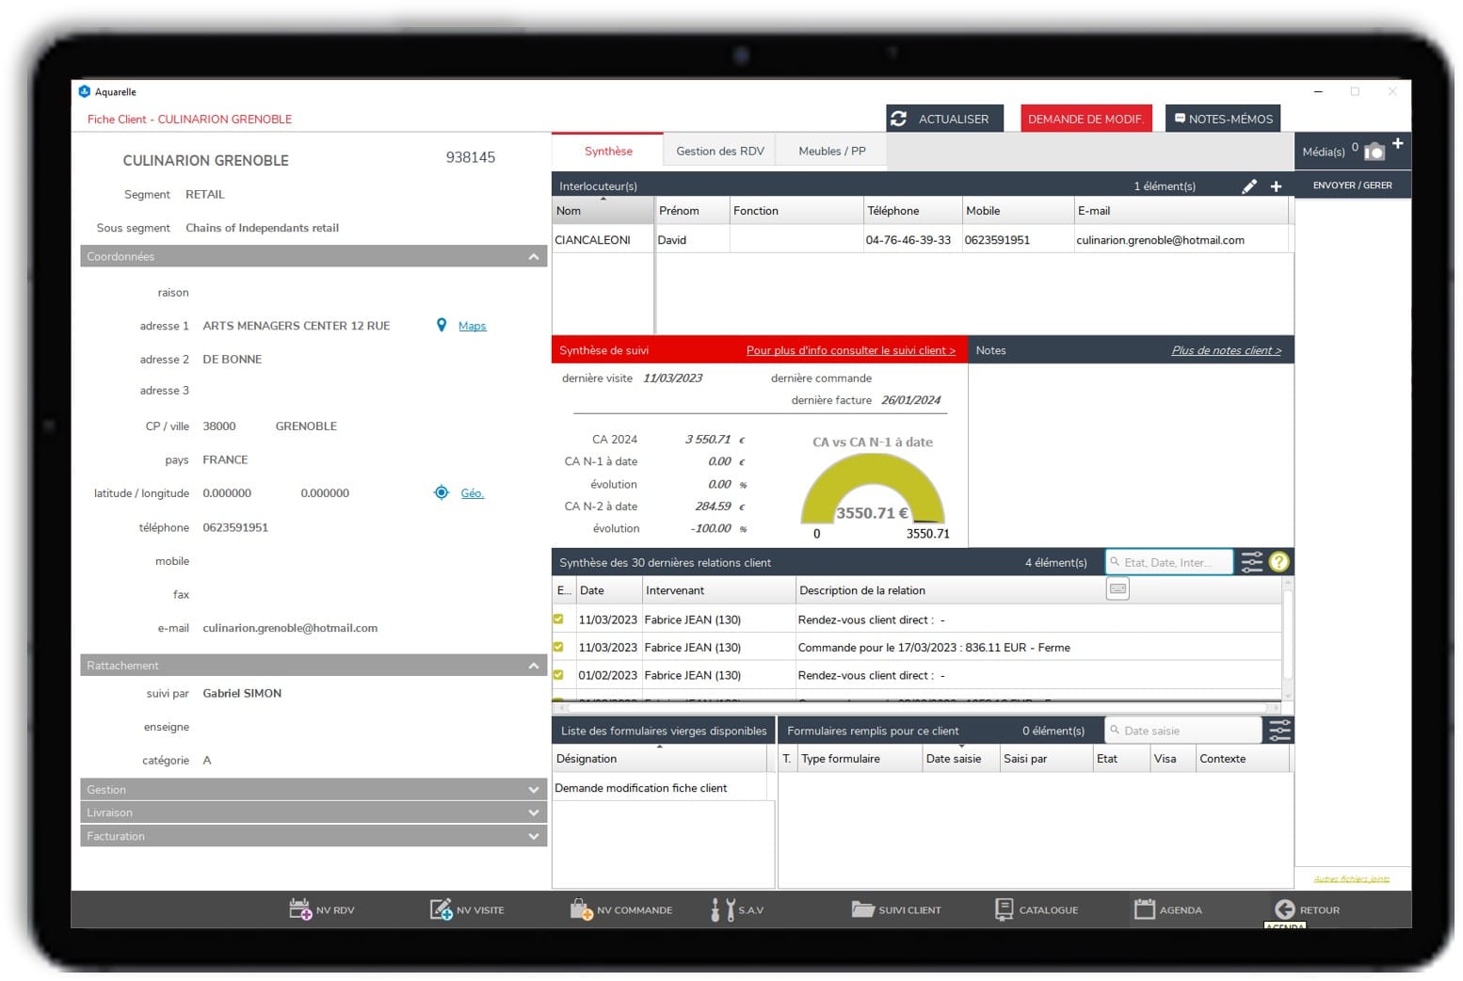Click 'Fiche Client - CULINARION GRENOBLE' title
Image resolution: width=1463 pixels, height=981 pixels.
point(189,120)
